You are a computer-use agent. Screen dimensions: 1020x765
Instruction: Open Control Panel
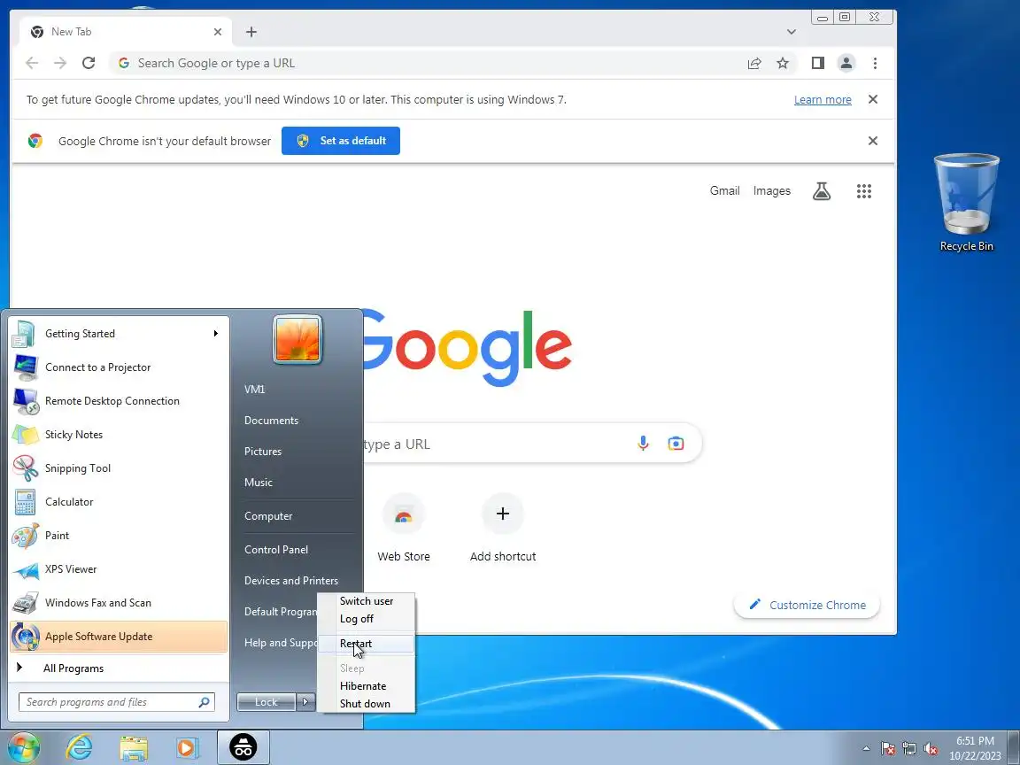tap(276, 550)
